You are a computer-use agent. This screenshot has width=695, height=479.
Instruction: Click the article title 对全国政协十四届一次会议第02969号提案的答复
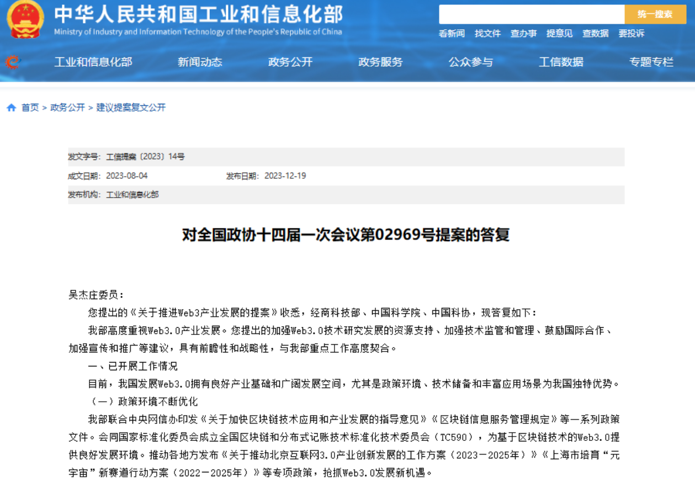(x=346, y=235)
